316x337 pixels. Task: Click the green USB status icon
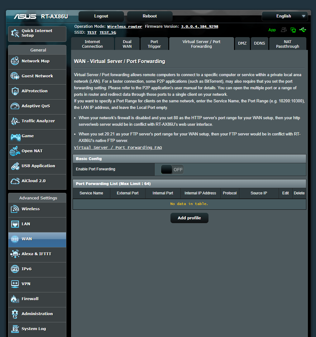click(x=303, y=30)
